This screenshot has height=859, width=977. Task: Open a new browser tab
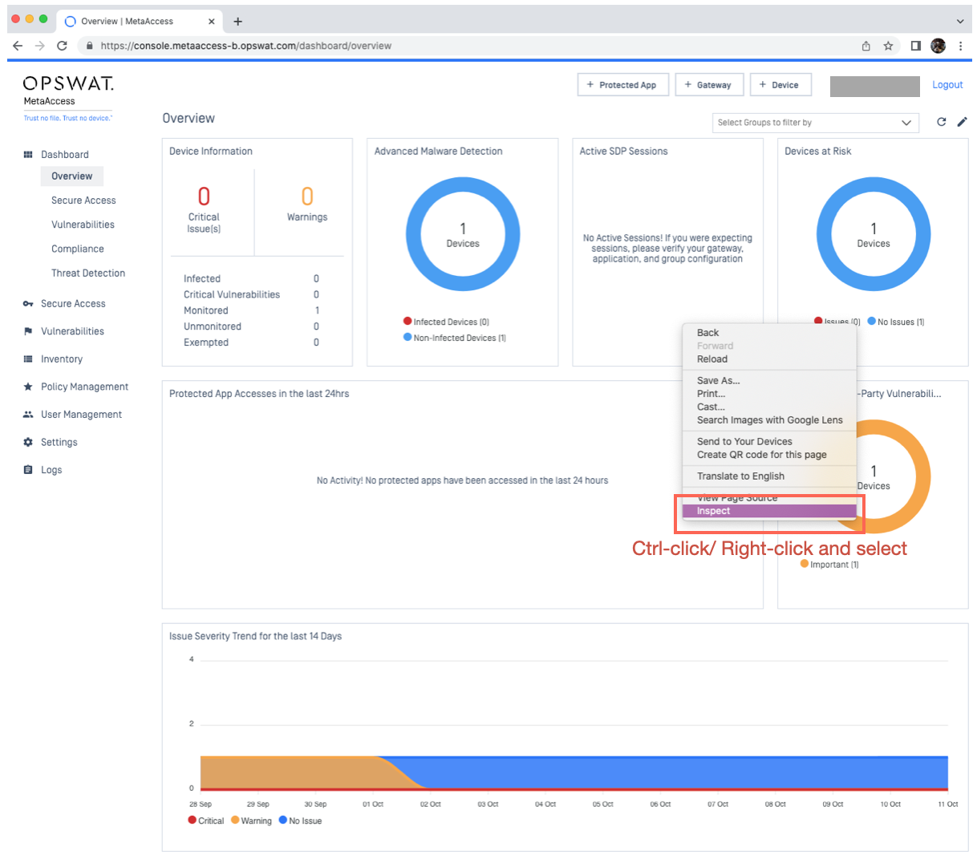point(237,22)
